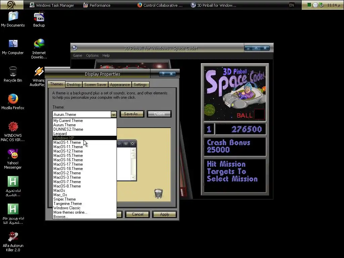The height and width of the screenshot is (258, 344).
Task: Switch to the Settings tab
Action: point(140,85)
